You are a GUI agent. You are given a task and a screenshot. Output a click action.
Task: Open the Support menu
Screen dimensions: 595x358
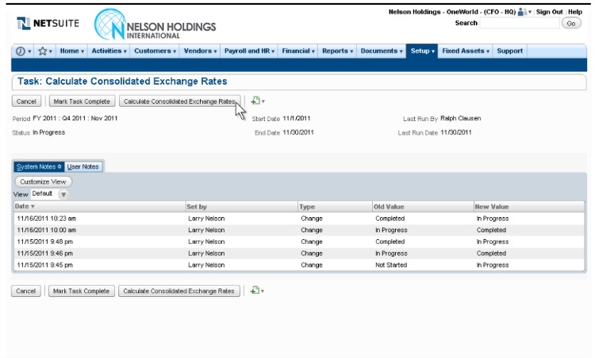pyautogui.click(x=509, y=51)
